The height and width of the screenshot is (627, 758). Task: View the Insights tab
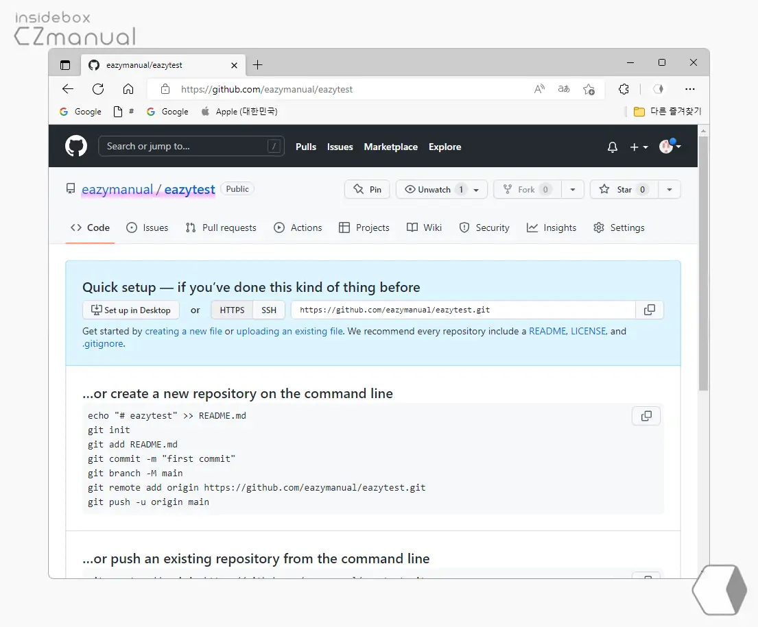(x=552, y=228)
